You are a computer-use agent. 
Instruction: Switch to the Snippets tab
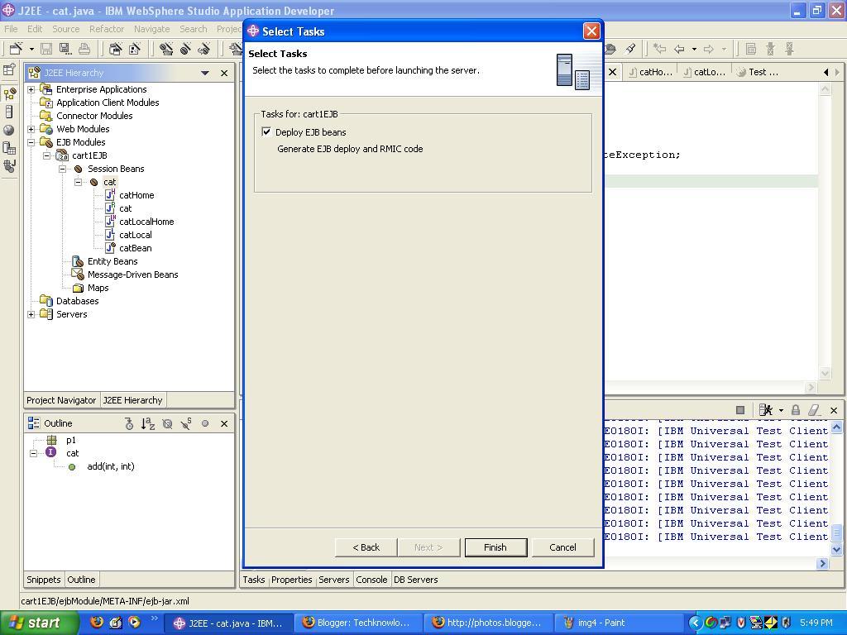(x=44, y=580)
